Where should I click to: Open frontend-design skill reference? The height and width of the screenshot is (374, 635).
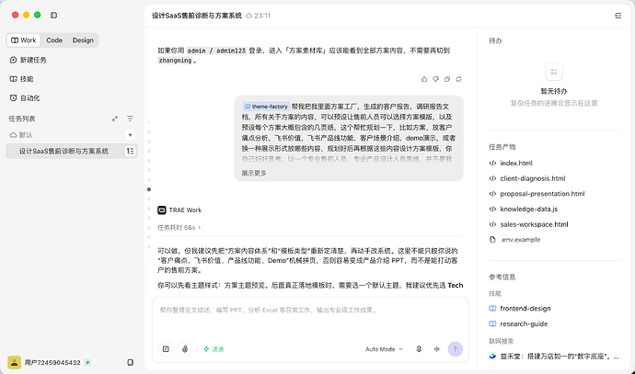(525, 309)
